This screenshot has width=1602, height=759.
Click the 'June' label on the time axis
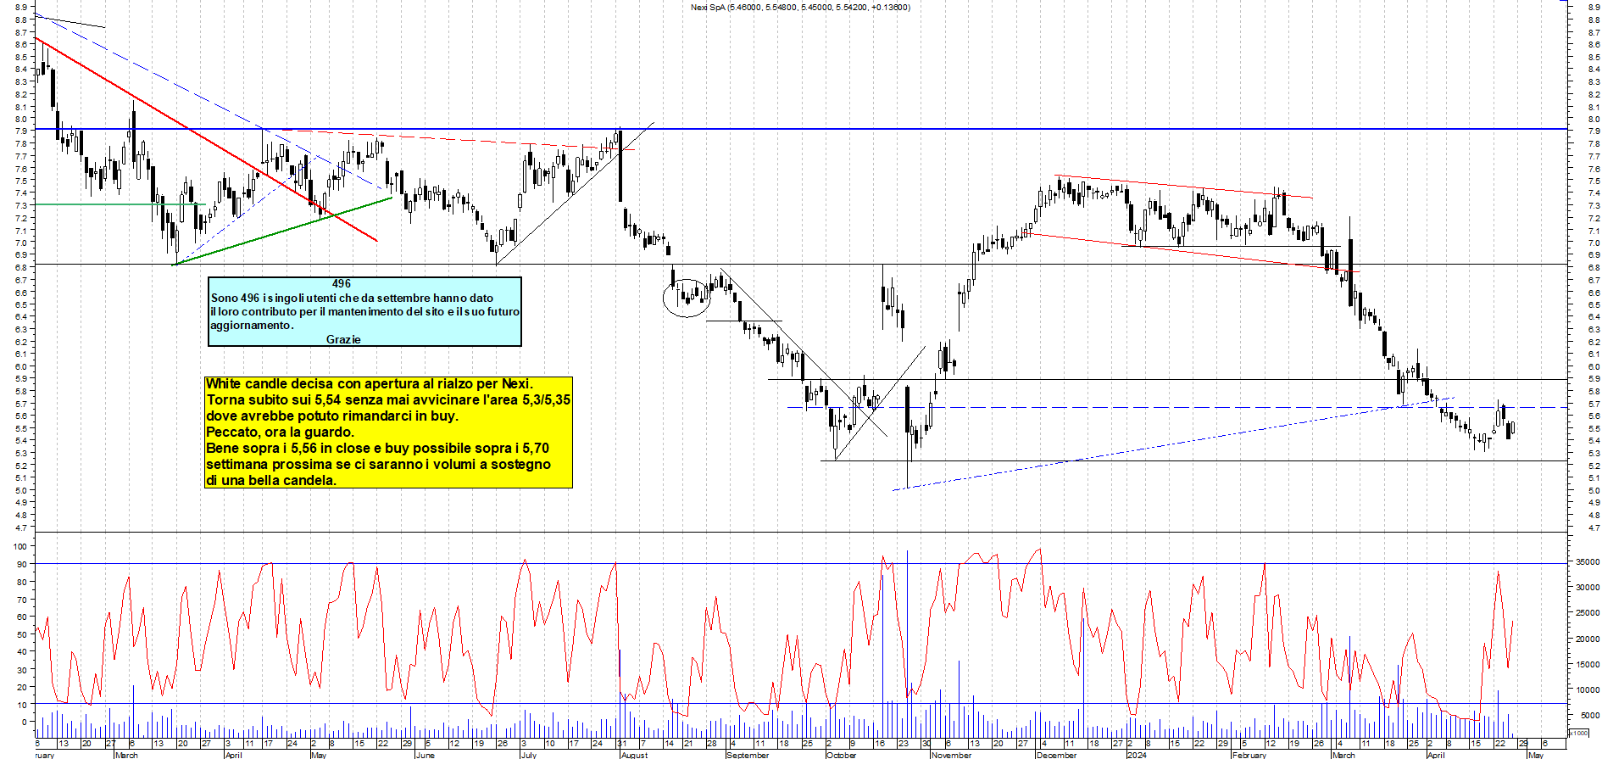click(x=426, y=755)
